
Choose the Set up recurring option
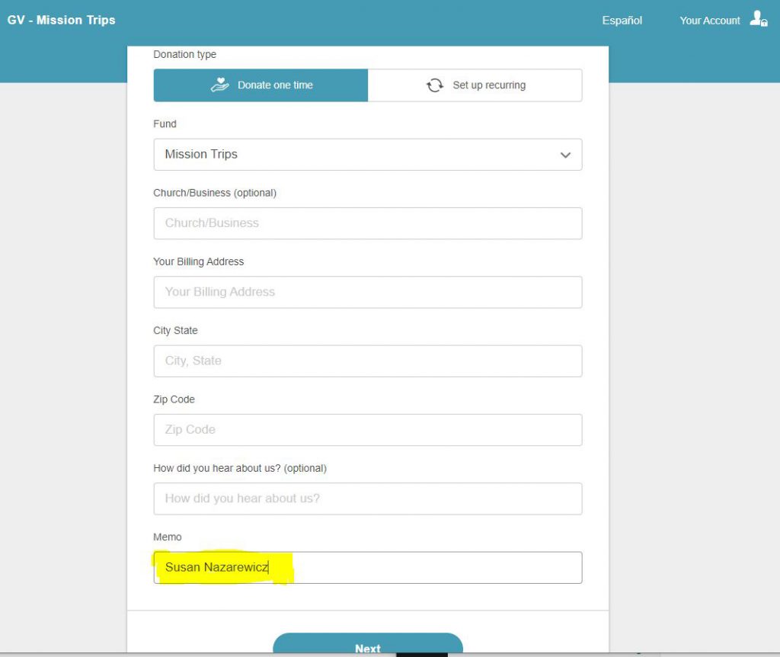(475, 85)
